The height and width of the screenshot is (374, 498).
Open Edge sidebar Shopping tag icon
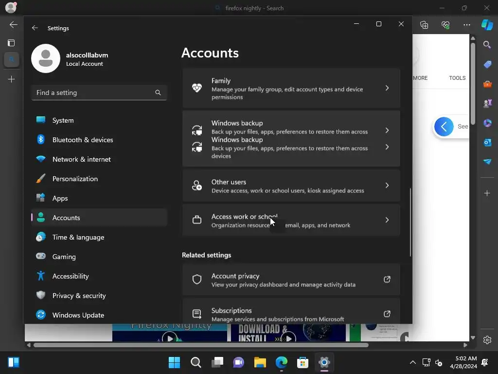(x=487, y=64)
